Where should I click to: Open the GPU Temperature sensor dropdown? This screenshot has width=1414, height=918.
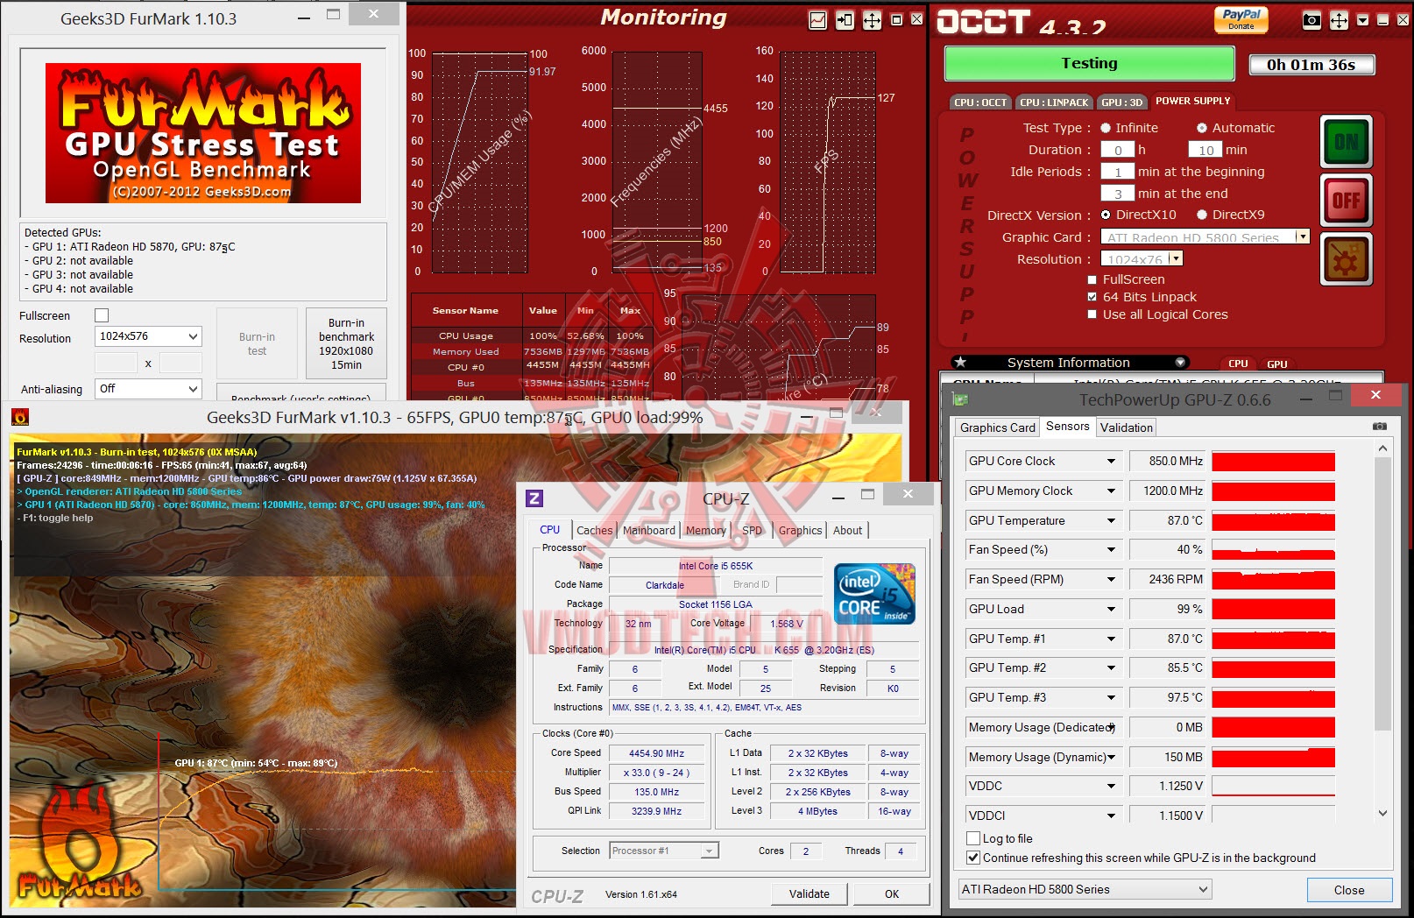[1111, 520]
